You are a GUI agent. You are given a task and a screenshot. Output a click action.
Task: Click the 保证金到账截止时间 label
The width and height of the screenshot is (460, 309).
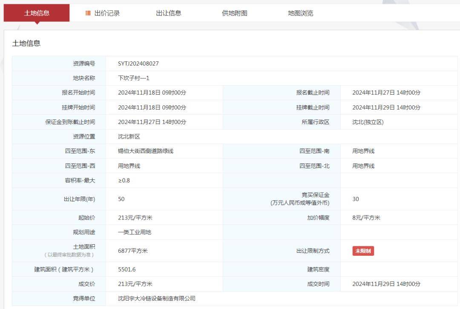click(x=70, y=122)
